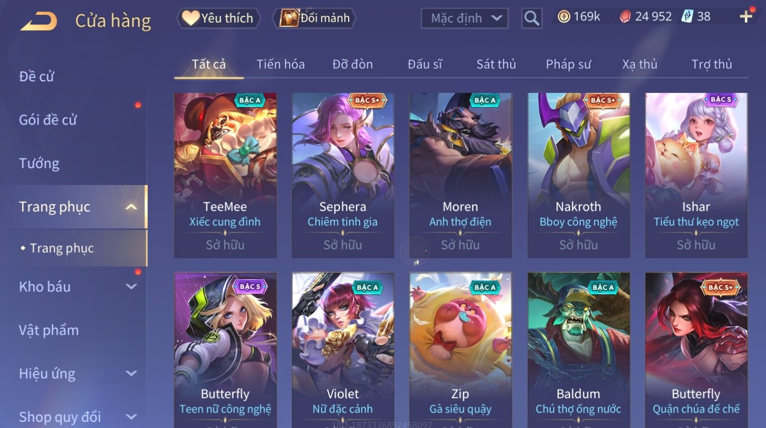The width and height of the screenshot is (766, 428).
Task: Select the Sát thủ tab
Action: 496,64
